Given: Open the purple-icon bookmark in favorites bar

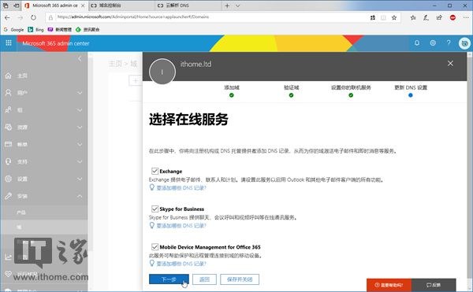Looking at the screenshot, I should (60, 29).
